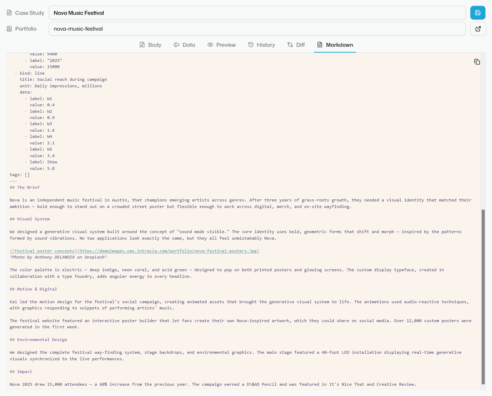Click the 'value: 15000' entry
Viewport: 492px width, 396px height.
45,67
